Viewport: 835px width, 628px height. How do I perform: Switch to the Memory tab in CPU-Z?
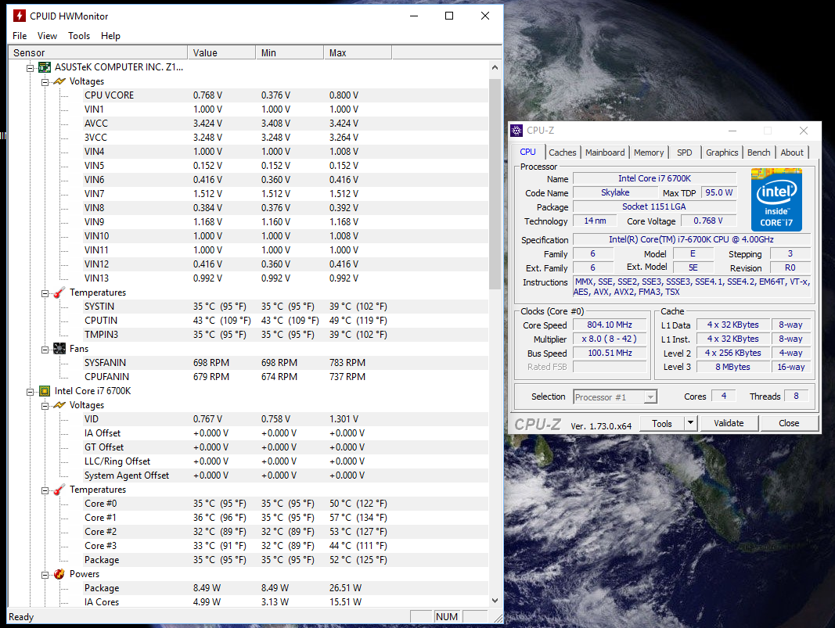(649, 153)
